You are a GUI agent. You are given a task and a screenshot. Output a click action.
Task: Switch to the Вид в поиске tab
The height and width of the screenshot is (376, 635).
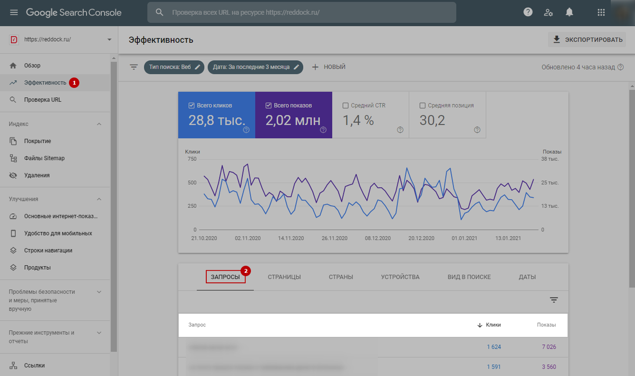[x=469, y=277]
